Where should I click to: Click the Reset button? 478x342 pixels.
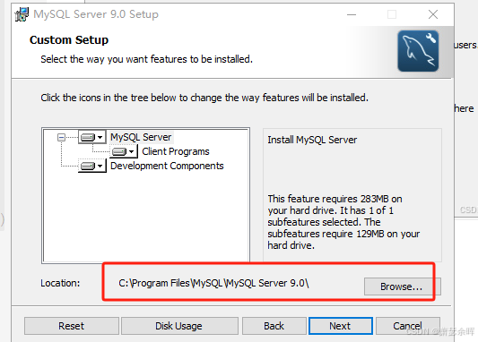pyautogui.click(x=72, y=326)
